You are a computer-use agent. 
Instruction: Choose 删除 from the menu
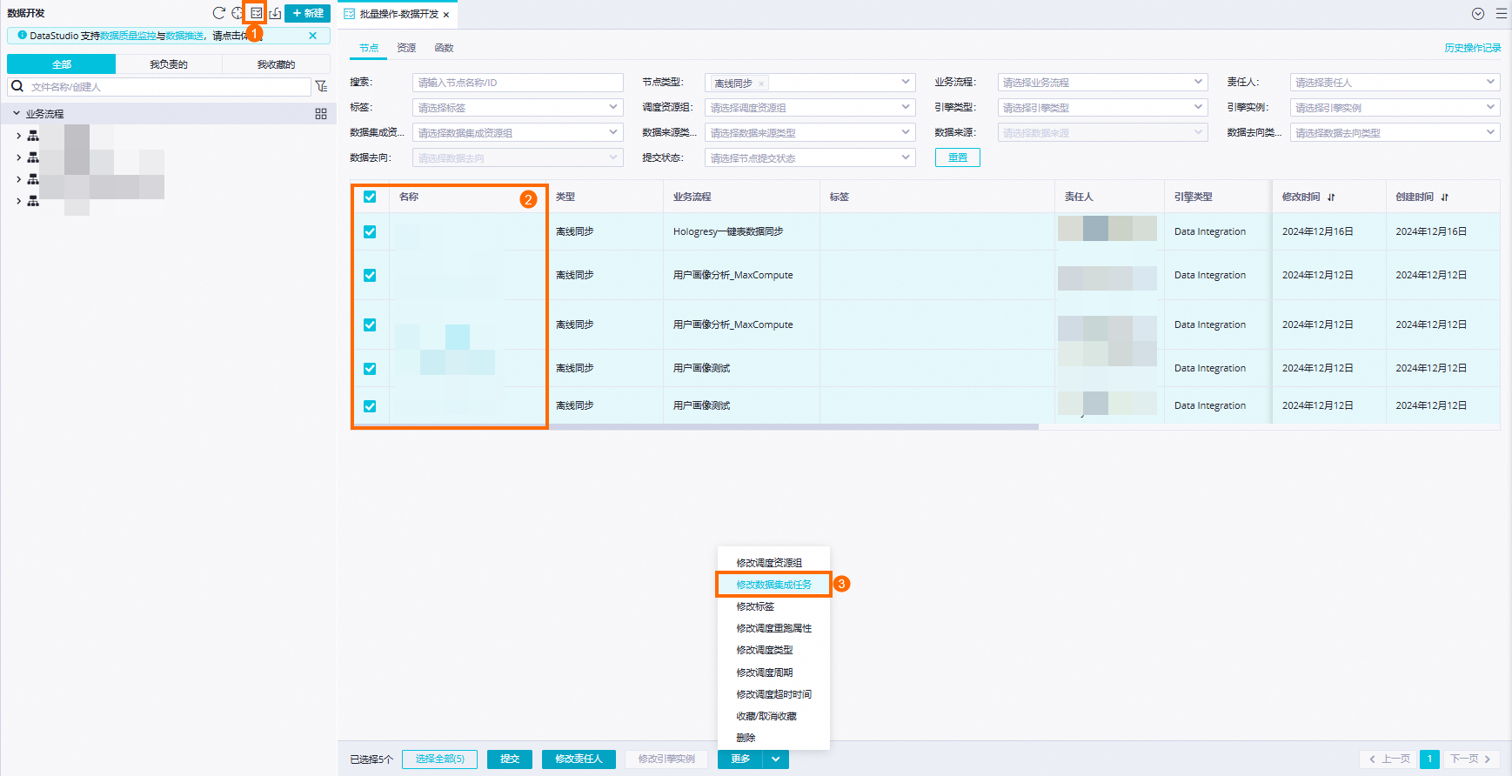click(773, 738)
